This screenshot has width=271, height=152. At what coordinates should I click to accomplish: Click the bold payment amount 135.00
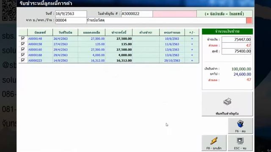(x=126, y=44)
